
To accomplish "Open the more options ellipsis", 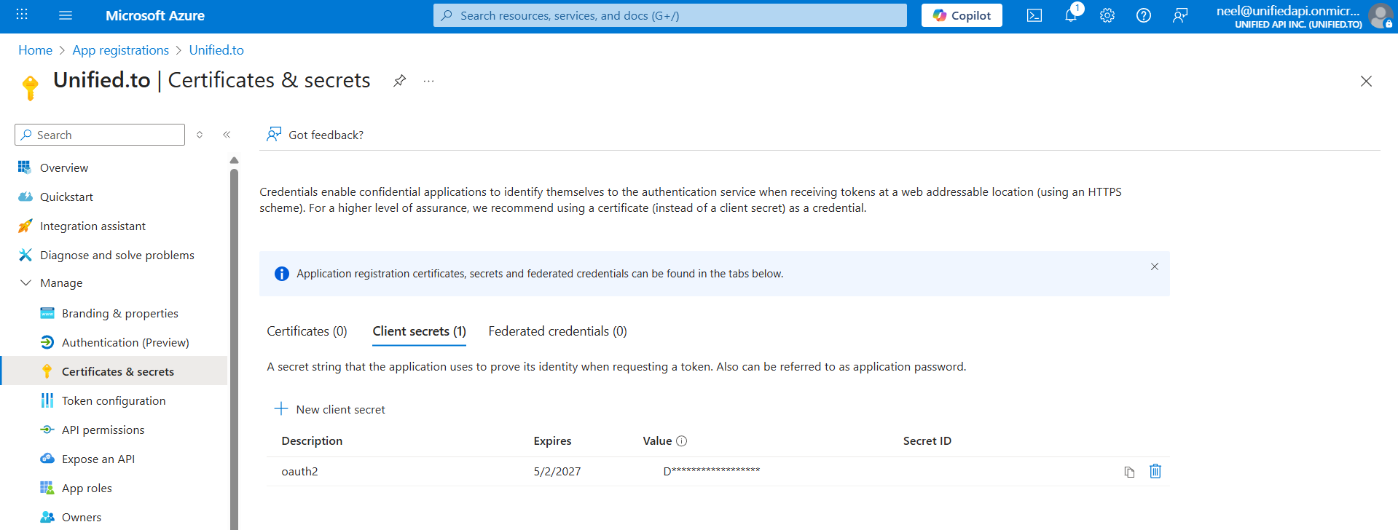I will pos(428,81).
